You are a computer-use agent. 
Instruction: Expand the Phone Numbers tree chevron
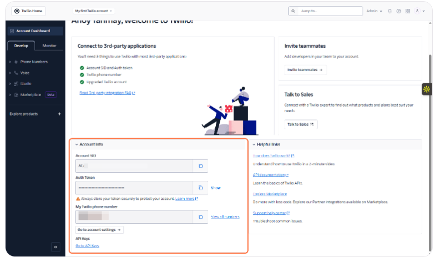point(10,62)
